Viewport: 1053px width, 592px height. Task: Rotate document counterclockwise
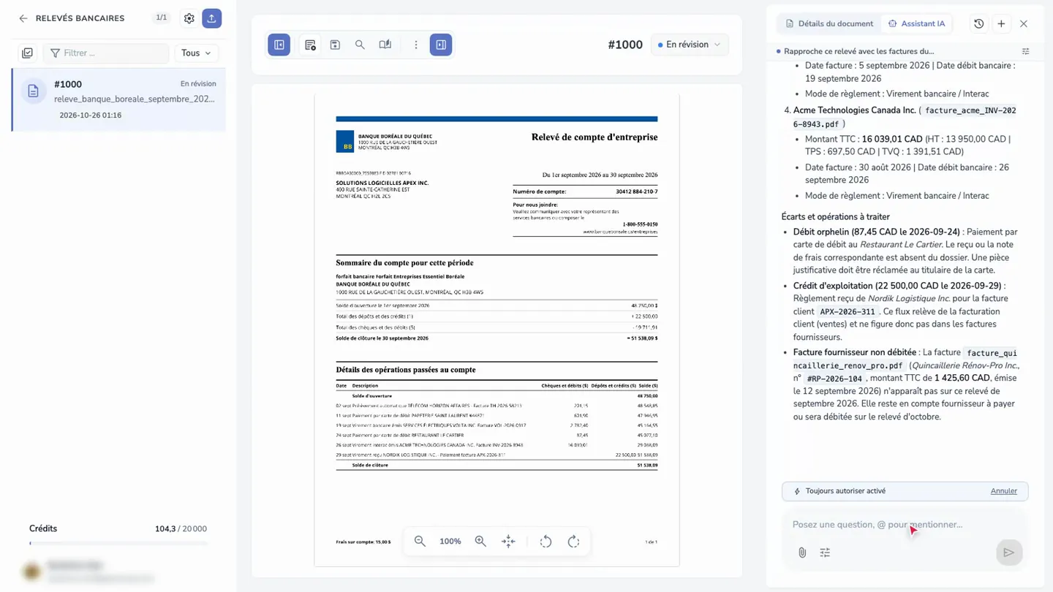pyautogui.click(x=546, y=542)
